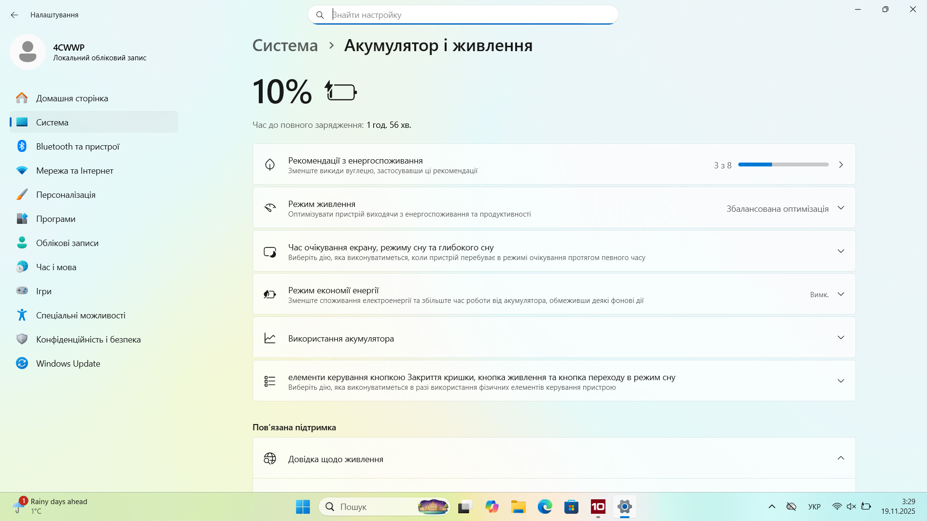Click the energy recommendations progress bar
The width and height of the screenshot is (927, 521).
[783, 165]
